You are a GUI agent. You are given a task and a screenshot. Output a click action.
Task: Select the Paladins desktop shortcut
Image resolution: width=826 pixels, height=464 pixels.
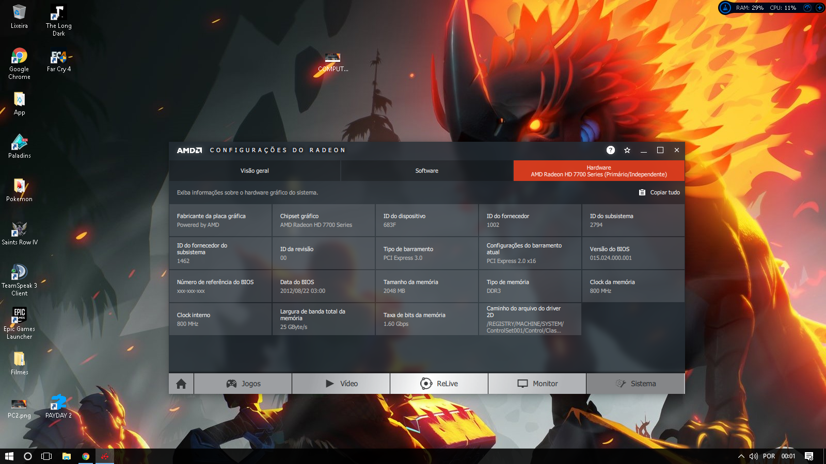pyautogui.click(x=19, y=147)
